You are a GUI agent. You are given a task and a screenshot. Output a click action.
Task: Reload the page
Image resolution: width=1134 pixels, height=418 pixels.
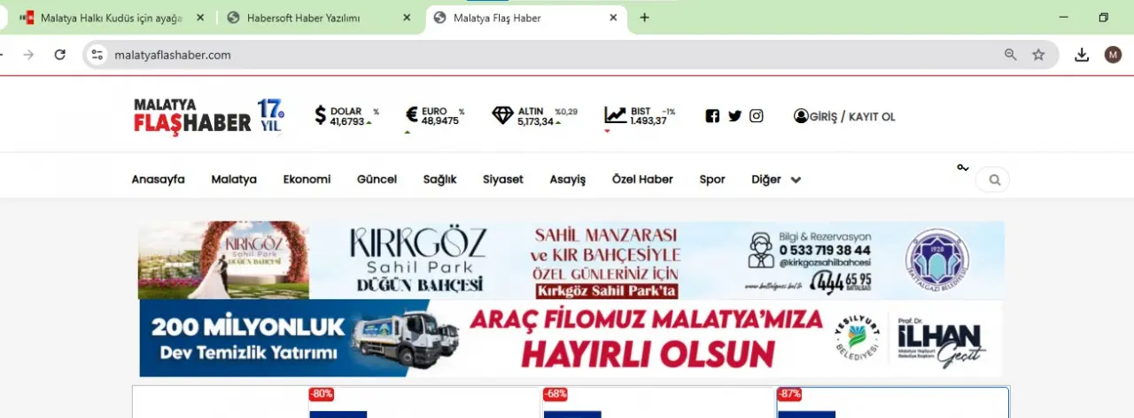[59, 55]
